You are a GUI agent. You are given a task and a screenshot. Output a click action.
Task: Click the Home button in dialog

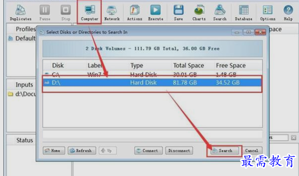point(54,150)
